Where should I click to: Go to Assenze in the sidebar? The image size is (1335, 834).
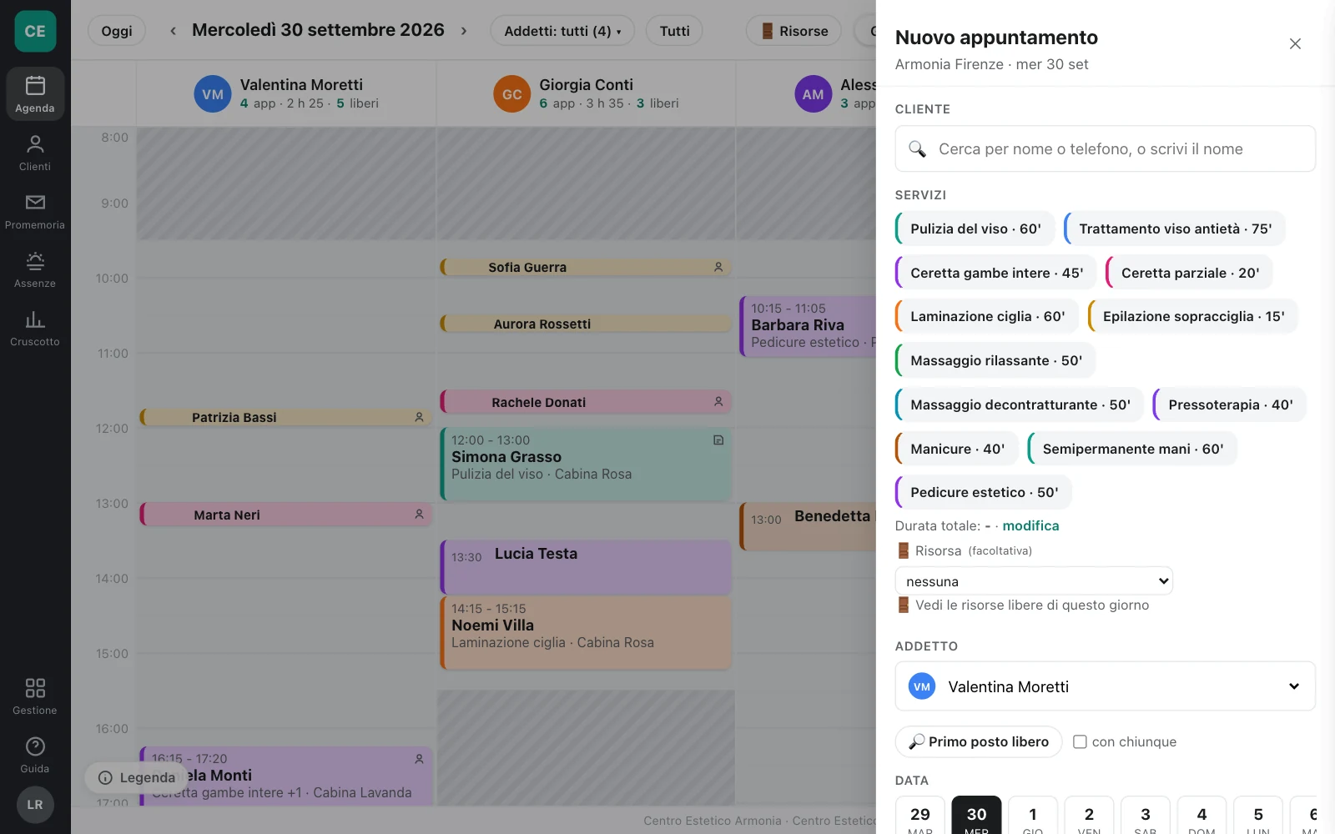click(x=35, y=269)
